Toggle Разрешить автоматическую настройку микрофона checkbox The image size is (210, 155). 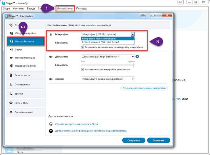tap(82, 47)
